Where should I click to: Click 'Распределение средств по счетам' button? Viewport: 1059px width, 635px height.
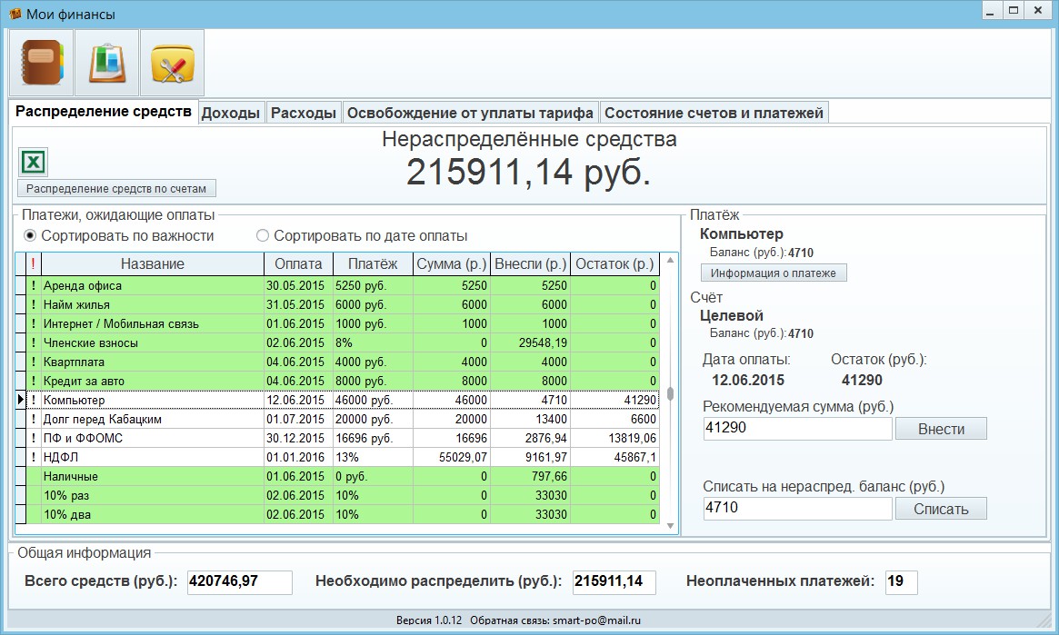116,188
